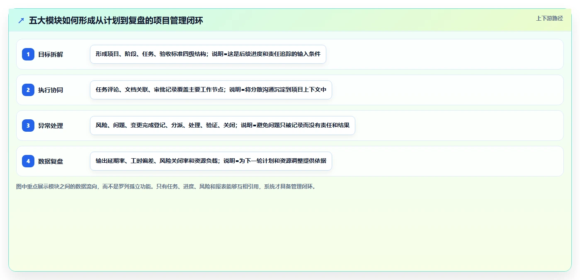Click the heading 五大模块如何形成从计划到复盘的项目管理闭环
This screenshot has width=580, height=280.
pyautogui.click(x=116, y=20)
